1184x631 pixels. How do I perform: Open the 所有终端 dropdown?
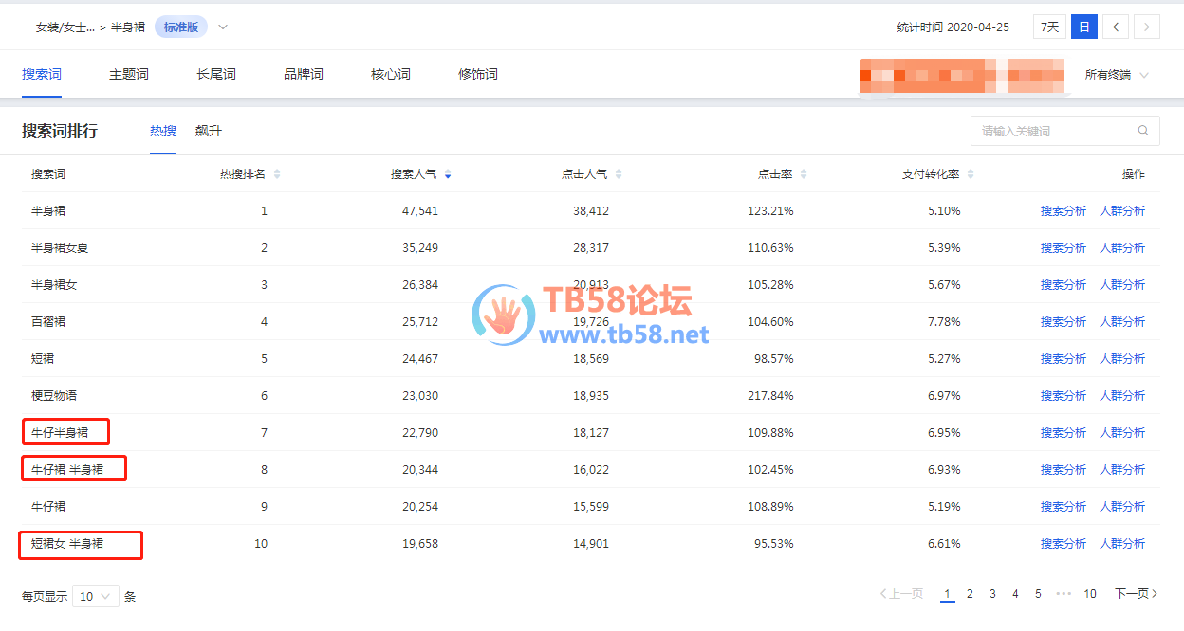1117,75
